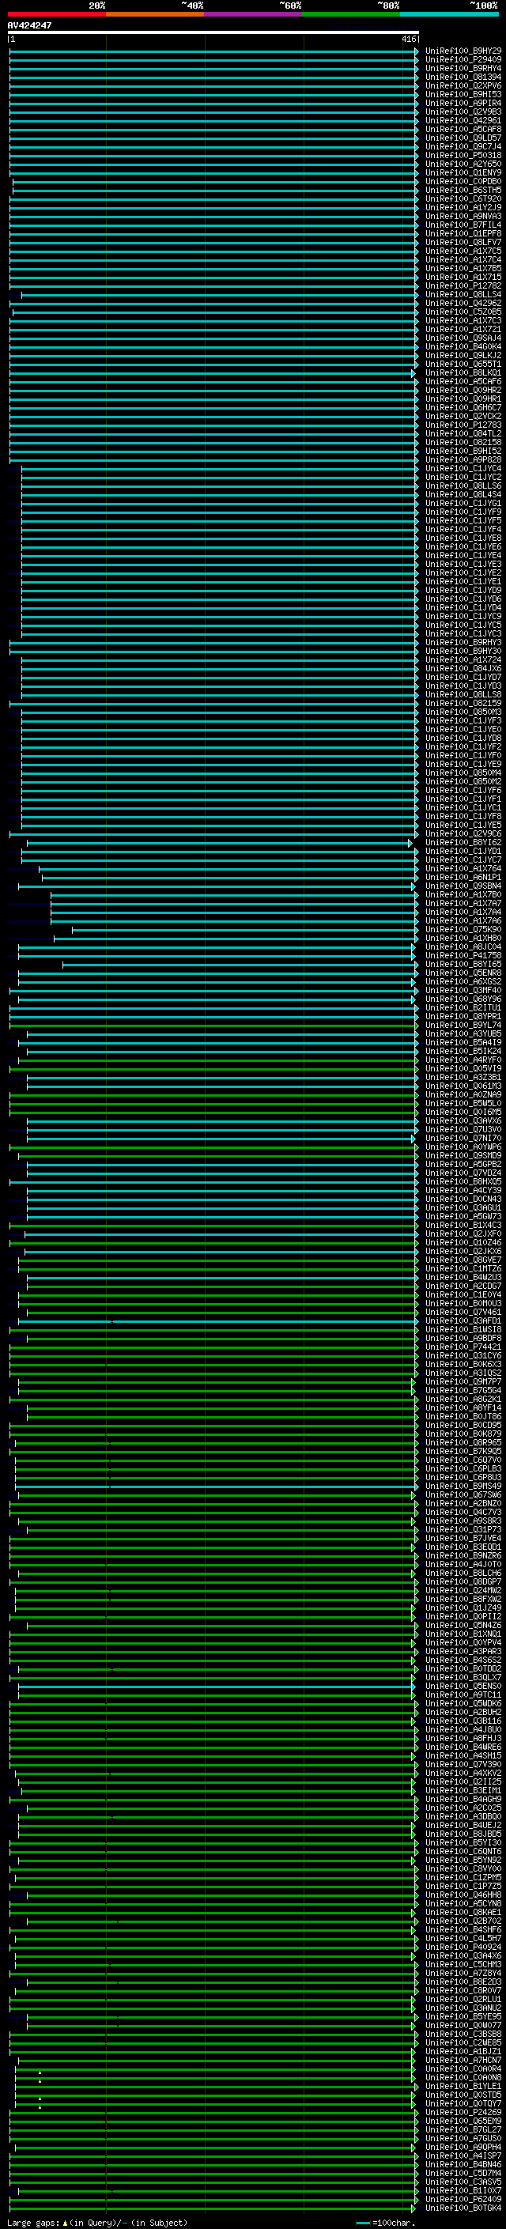The height and width of the screenshot is (2229, 506).
Task: Select the UniRef100_Q1ENY9 label
Action: tap(463, 172)
